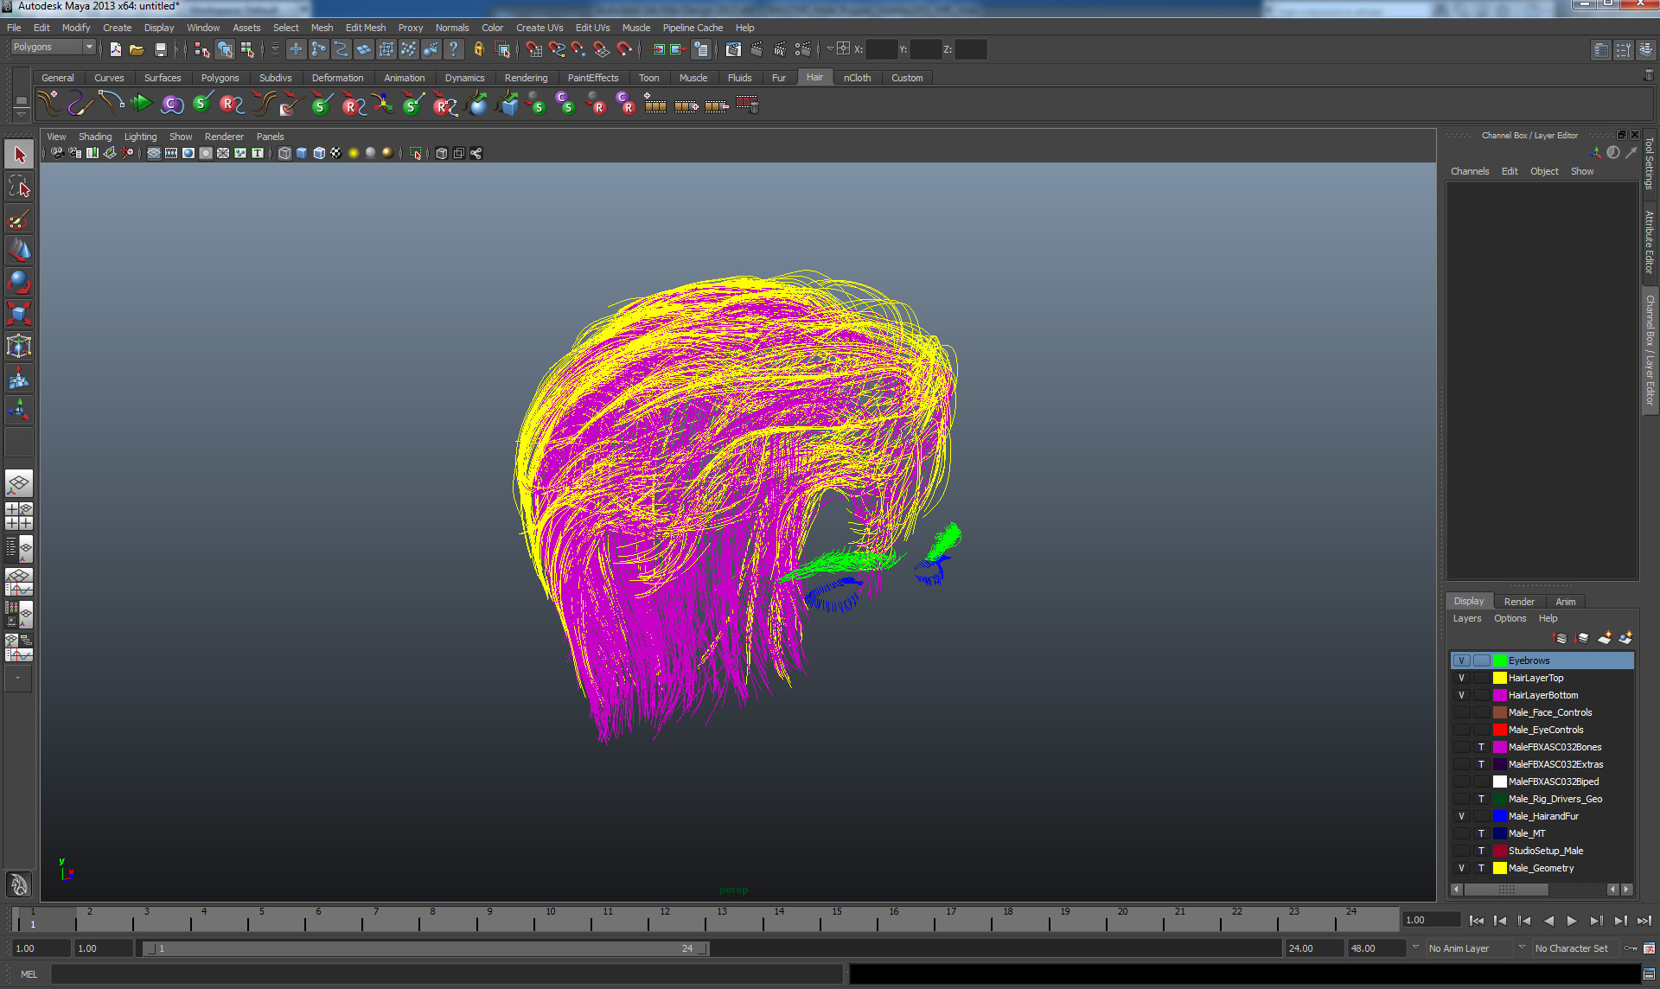The height and width of the screenshot is (989, 1660).
Task: Open the Edit Mesh menu
Action: click(x=365, y=28)
